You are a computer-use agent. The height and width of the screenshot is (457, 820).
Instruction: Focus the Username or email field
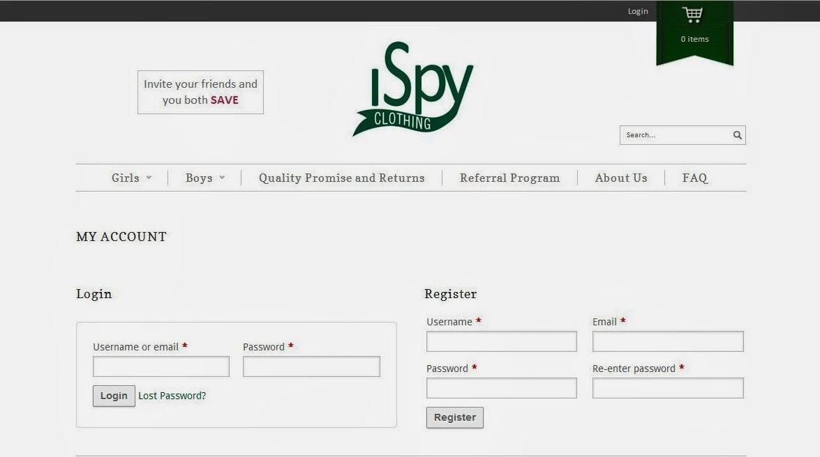(x=161, y=366)
